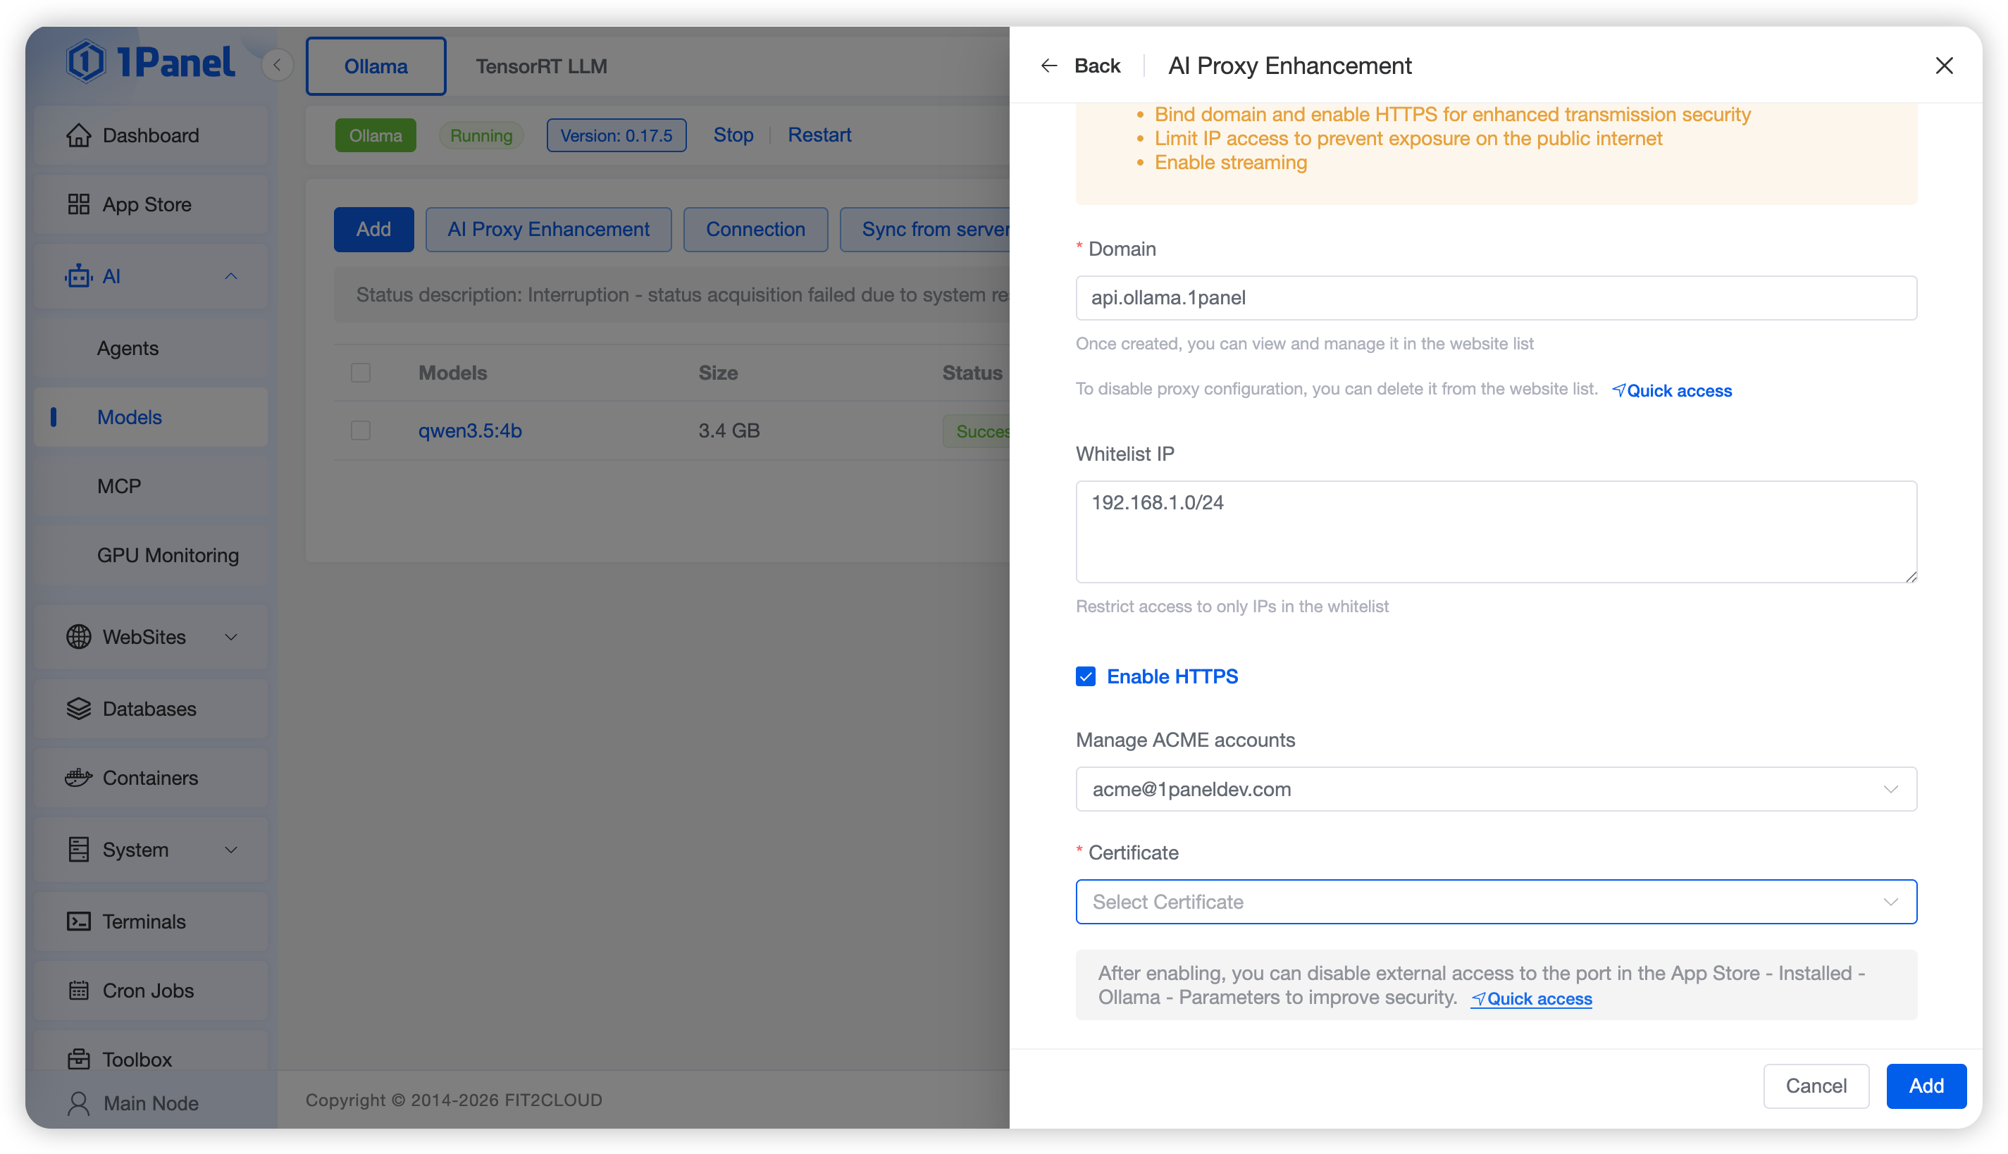Viewport: 2008px width, 1154px height.
Task: Click the Dashboard home icon
Action: pyautogui.click(x=78, y=135)
